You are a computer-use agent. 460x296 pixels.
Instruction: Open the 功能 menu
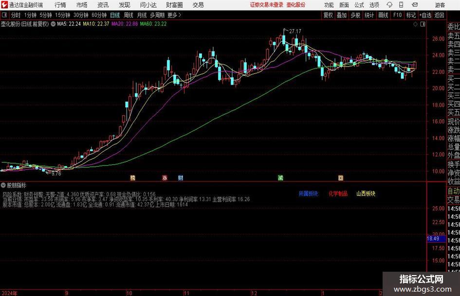(x=329, y=5)
